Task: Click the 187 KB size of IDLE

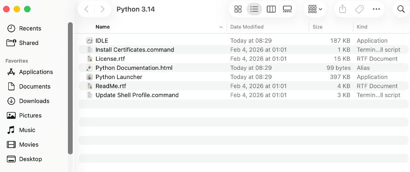Action: coord(340,41)
